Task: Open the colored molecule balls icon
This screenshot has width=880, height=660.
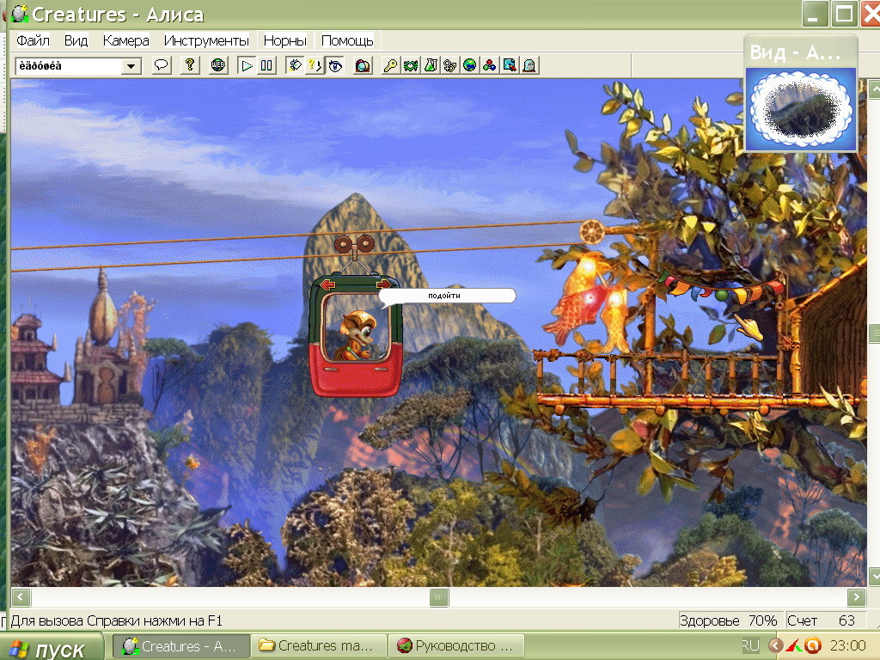Action: 489,65
